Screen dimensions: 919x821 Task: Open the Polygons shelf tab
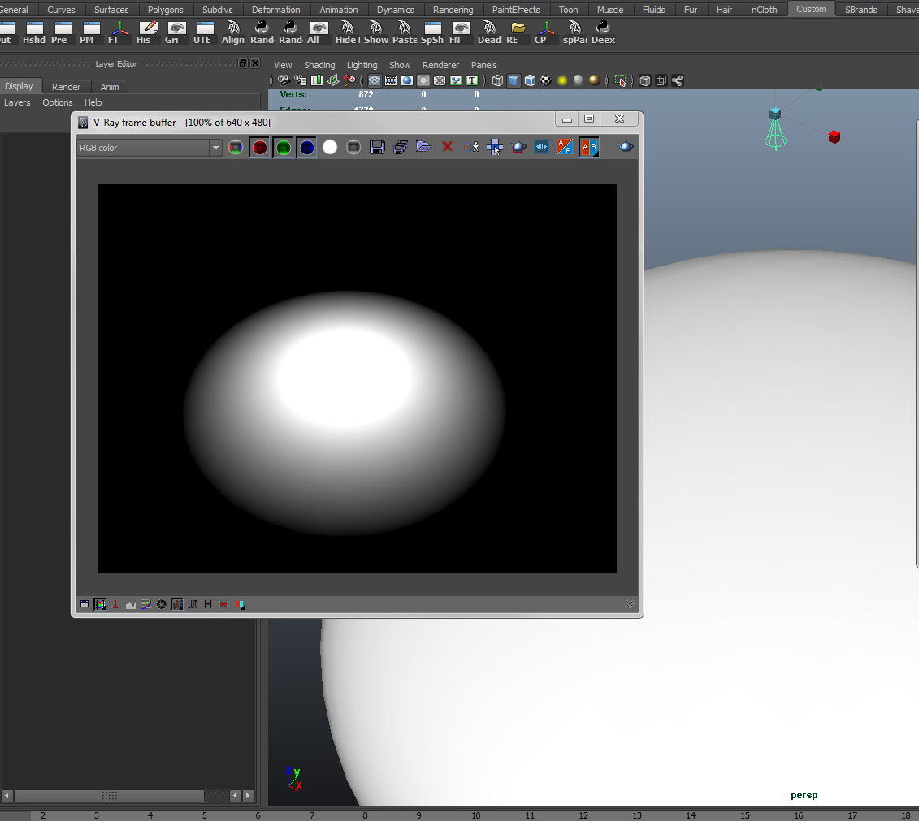tap(165, 10)
